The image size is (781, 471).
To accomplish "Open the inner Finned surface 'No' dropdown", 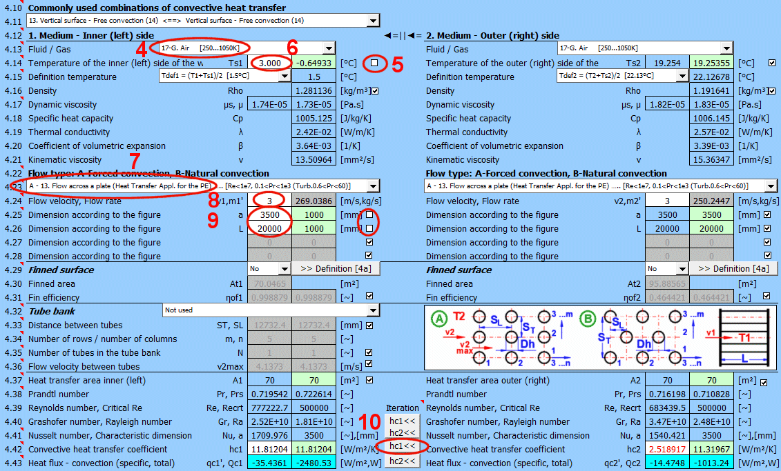I will [285, 269].
